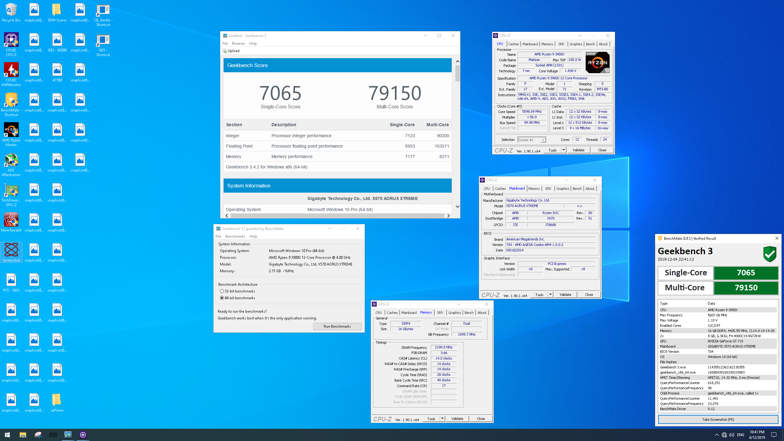Launch CPUID CPU-Z desktop shortcut

pos(11,45)
